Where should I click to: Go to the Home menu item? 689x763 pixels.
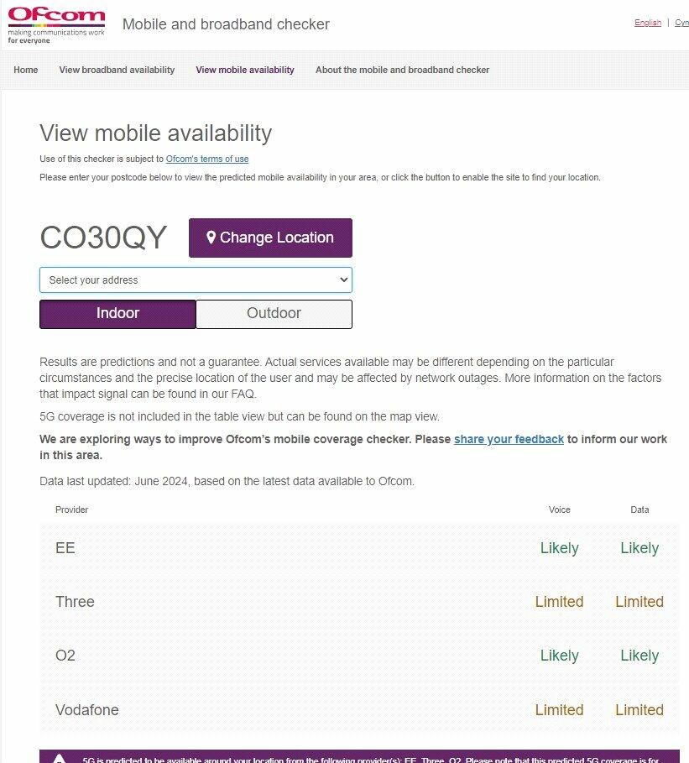[26, 70]
